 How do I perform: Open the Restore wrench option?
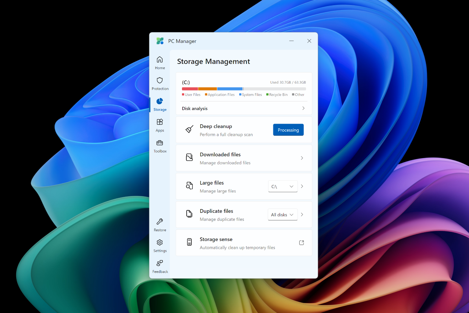point(160,225)
